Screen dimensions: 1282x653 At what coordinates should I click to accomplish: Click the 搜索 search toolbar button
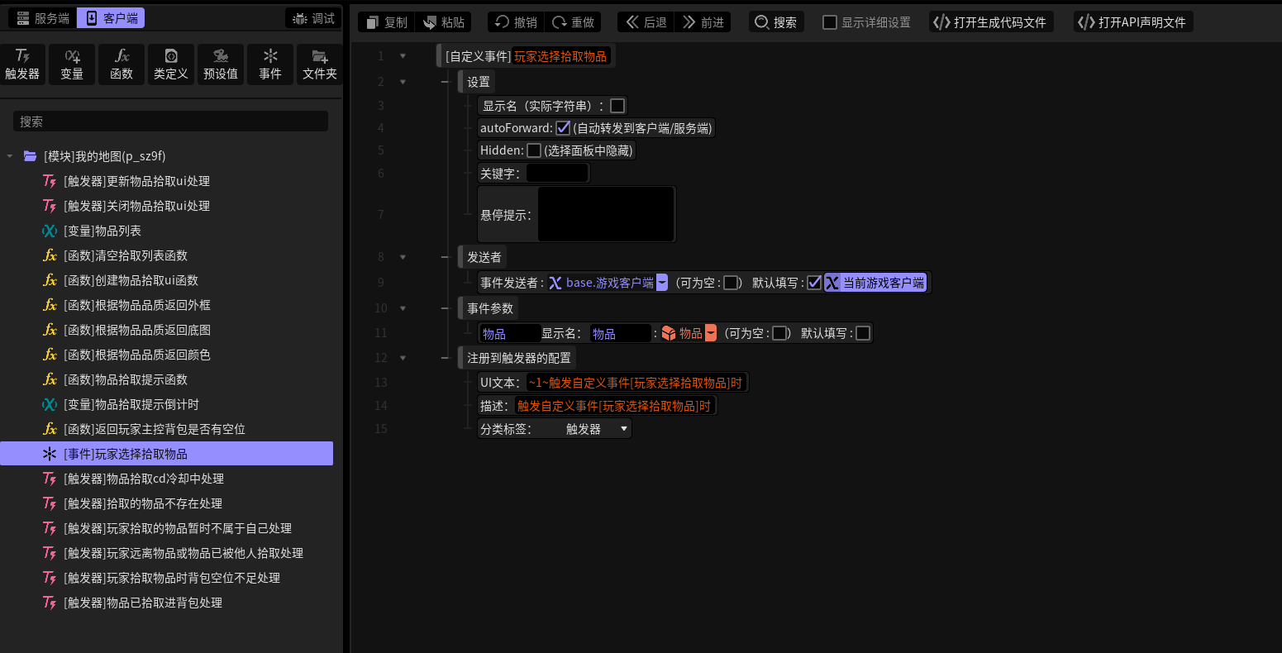776,22
